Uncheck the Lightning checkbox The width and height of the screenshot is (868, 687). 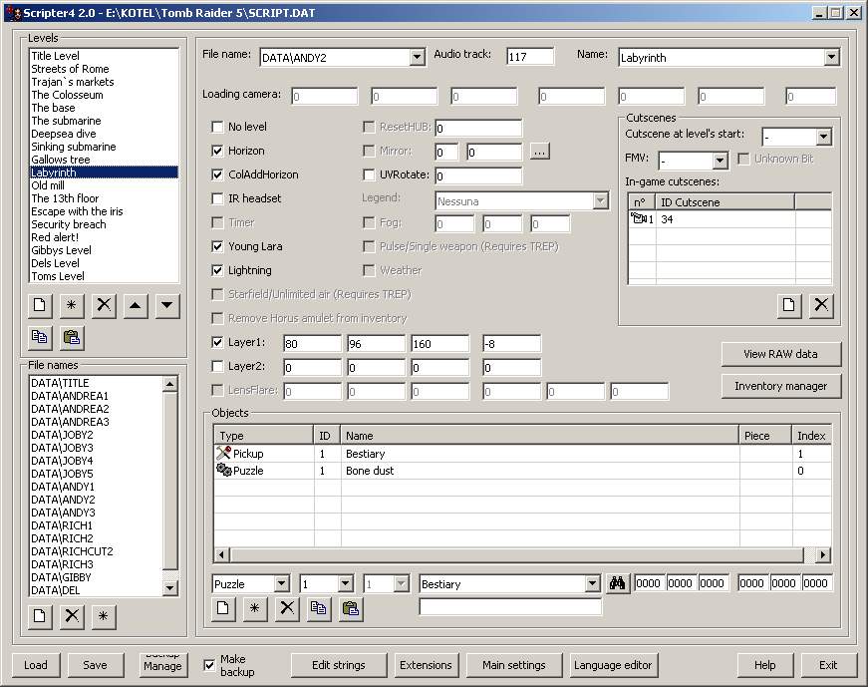point(217,270)
